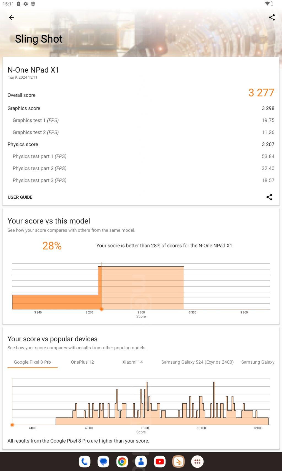The image size is (282, 471).
Task: Select Samsung Galaxy S24 (Exynos 2400) tab
Action: point(197,362)
